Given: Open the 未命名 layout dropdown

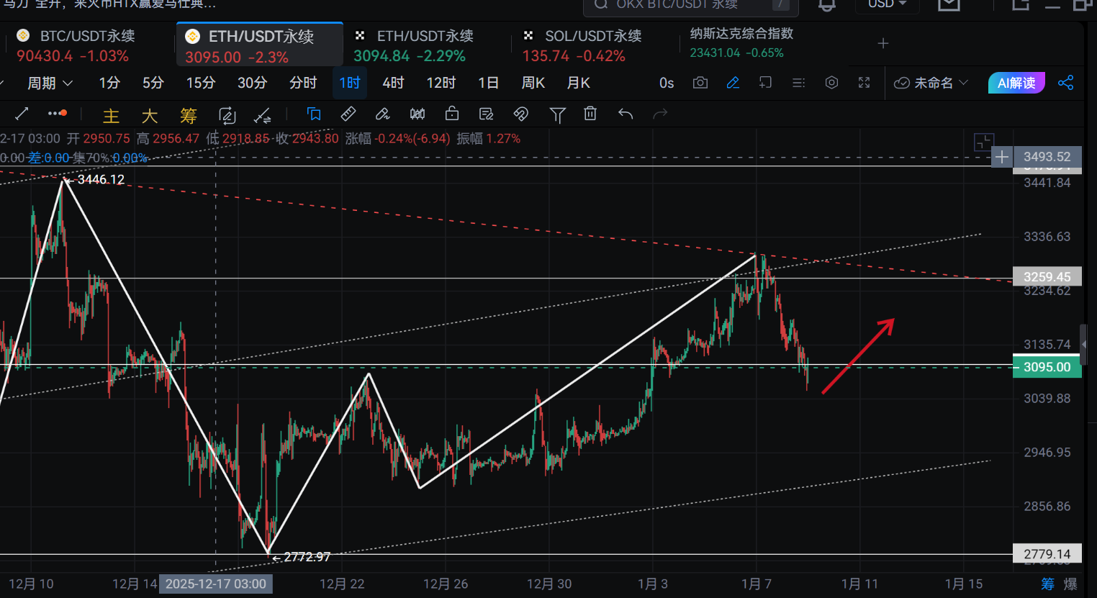Looking at the screenshot, I should coord(931,83).
